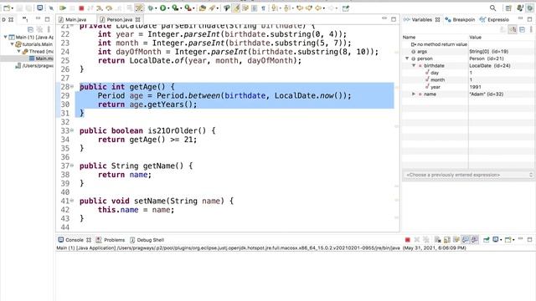The width and height of the screenshot is (536, 301).
Task: Click the Open Console monitor toolbar icon
Action: point(40,8)
